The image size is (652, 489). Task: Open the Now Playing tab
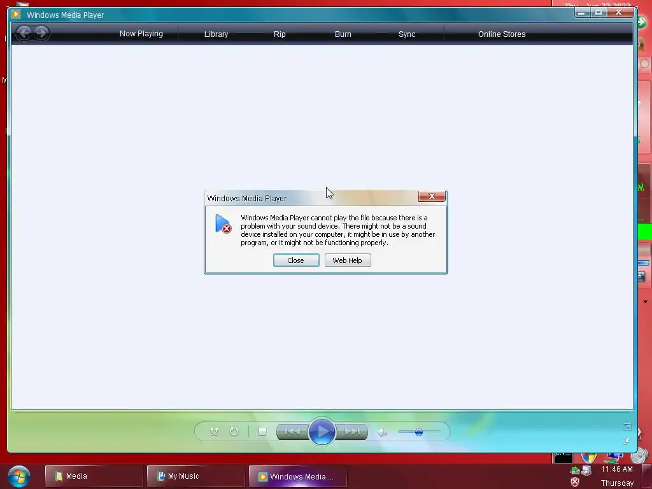tap(141, 34)
